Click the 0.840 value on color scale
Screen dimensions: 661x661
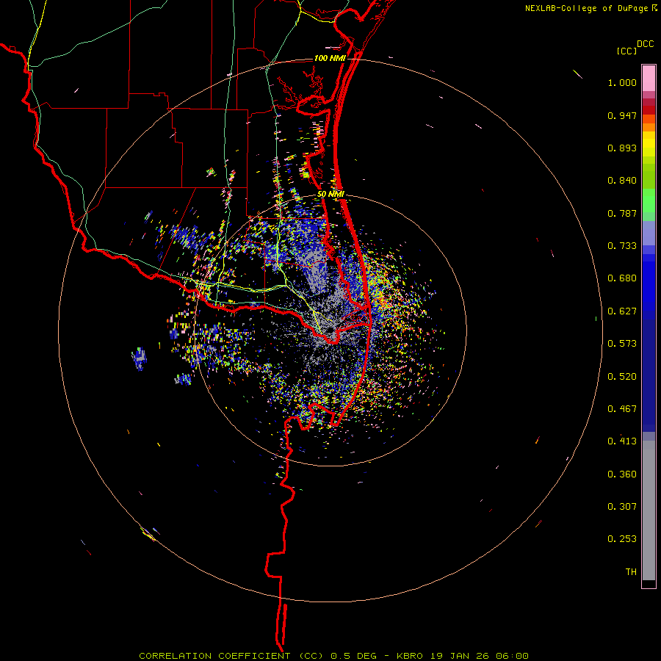point(622,181)
